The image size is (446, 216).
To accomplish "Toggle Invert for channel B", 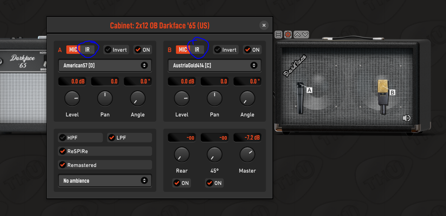I will tap(226, 50).
